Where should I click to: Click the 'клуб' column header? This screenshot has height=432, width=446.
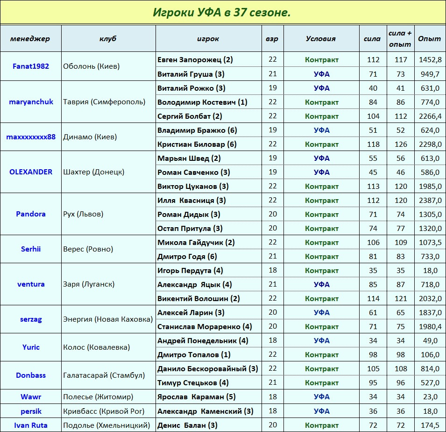(x=108, y=39)
